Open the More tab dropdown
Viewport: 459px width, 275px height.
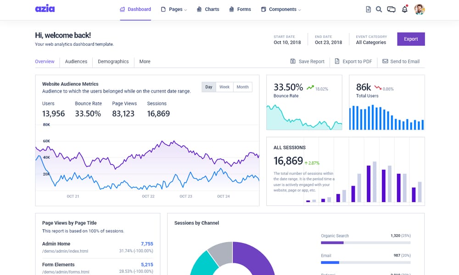(x=145, y=61)
